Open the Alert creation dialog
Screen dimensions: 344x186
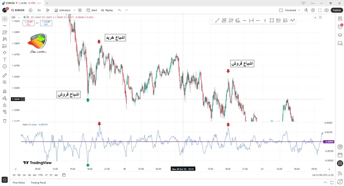(x=92, y=10)
